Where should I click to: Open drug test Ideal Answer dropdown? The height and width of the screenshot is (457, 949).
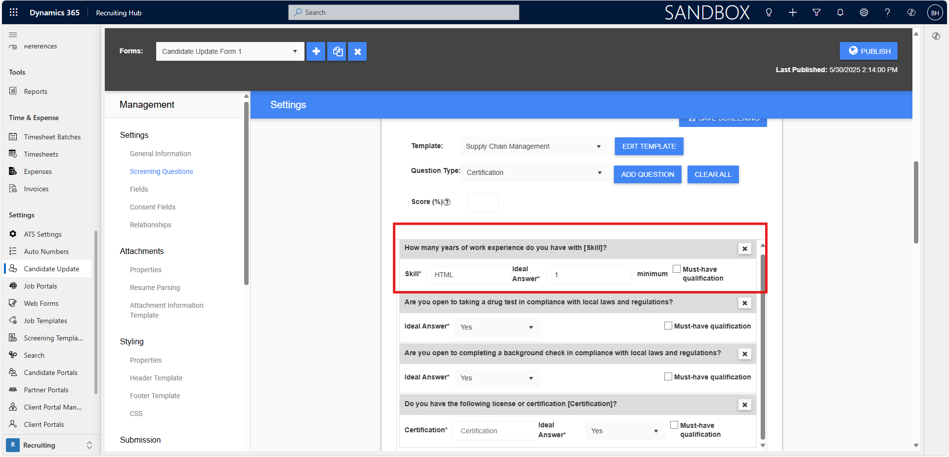497,327
